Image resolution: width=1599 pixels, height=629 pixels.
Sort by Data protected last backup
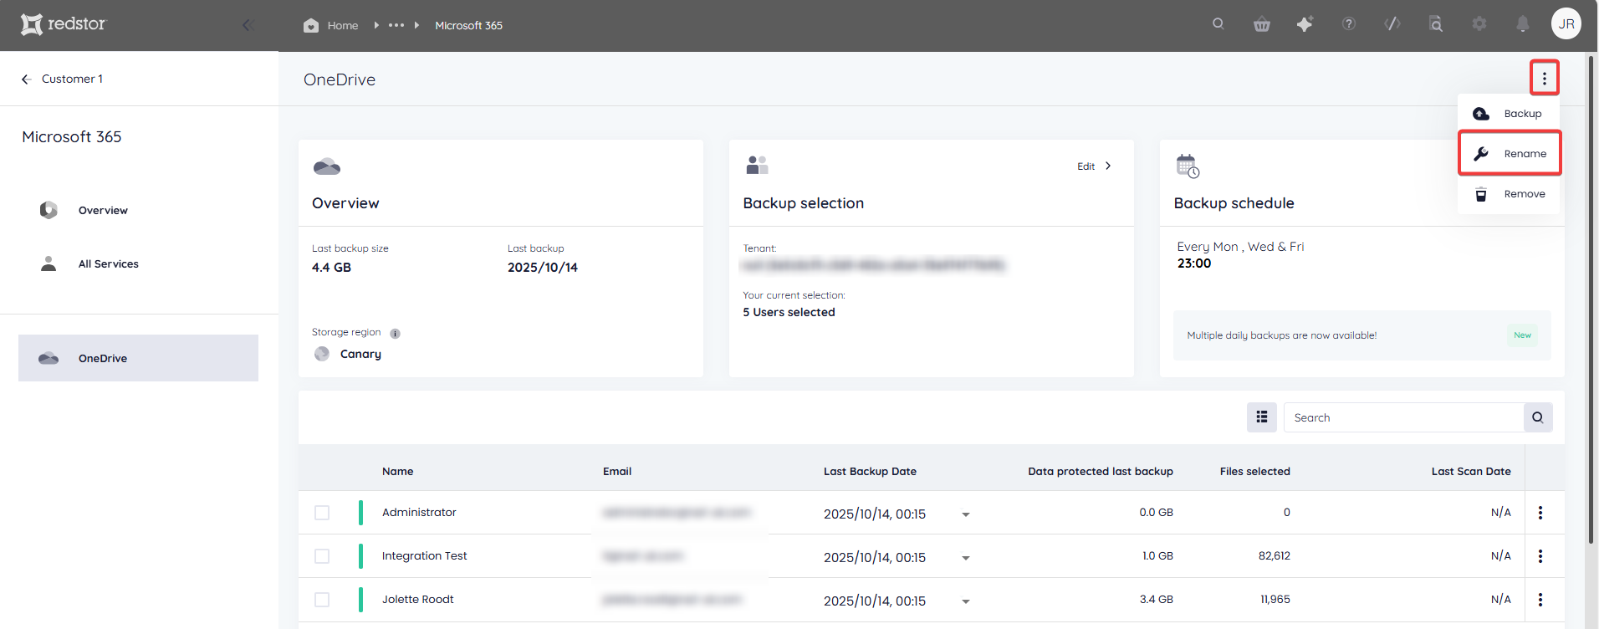pyautogui.click(x=1101, y=472)
